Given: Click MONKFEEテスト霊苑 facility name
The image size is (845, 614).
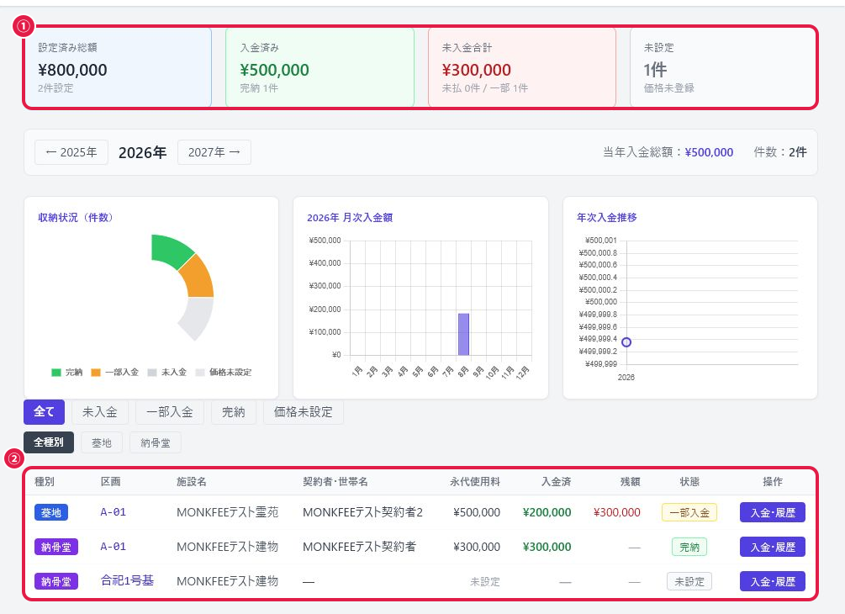Looking at the screenshot, I should point(227,512).
